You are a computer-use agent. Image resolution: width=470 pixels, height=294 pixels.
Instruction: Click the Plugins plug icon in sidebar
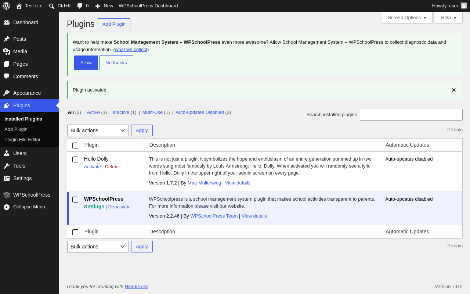pos(7,105)
